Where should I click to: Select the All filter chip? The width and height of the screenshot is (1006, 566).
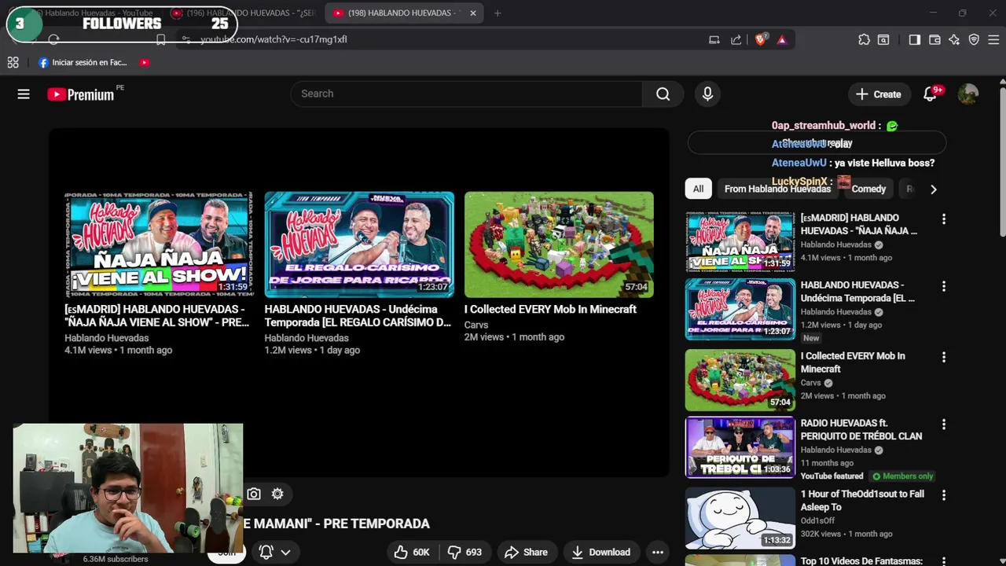(x=698, y=189)
